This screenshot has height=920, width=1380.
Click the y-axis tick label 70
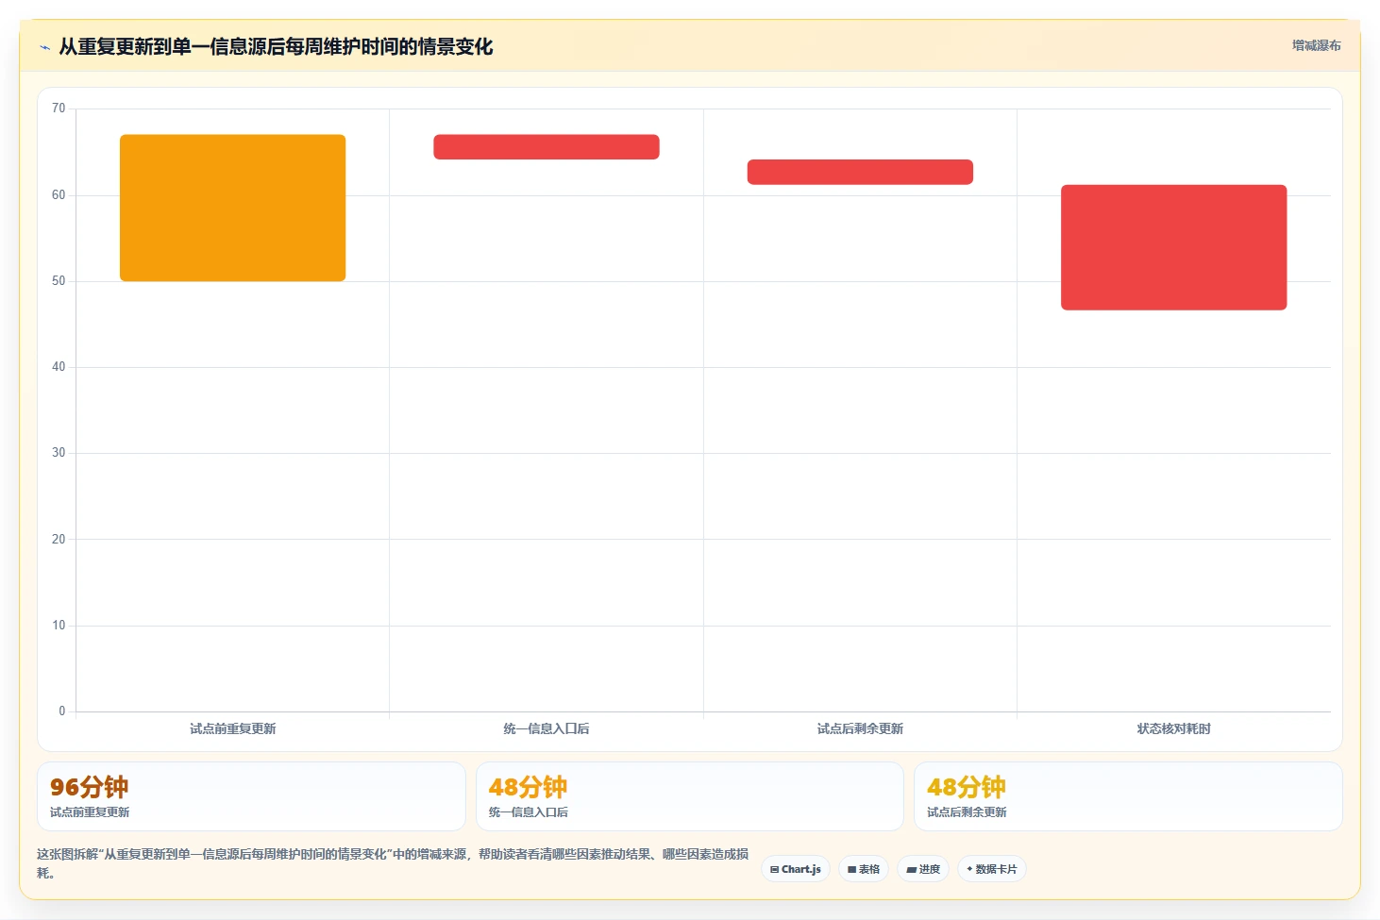tap(59, 109)
